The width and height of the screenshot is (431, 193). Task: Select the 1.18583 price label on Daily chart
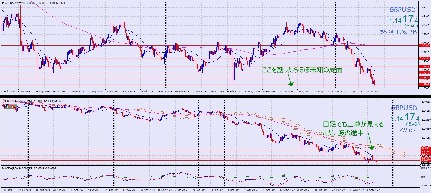click(x=426, y=152)
